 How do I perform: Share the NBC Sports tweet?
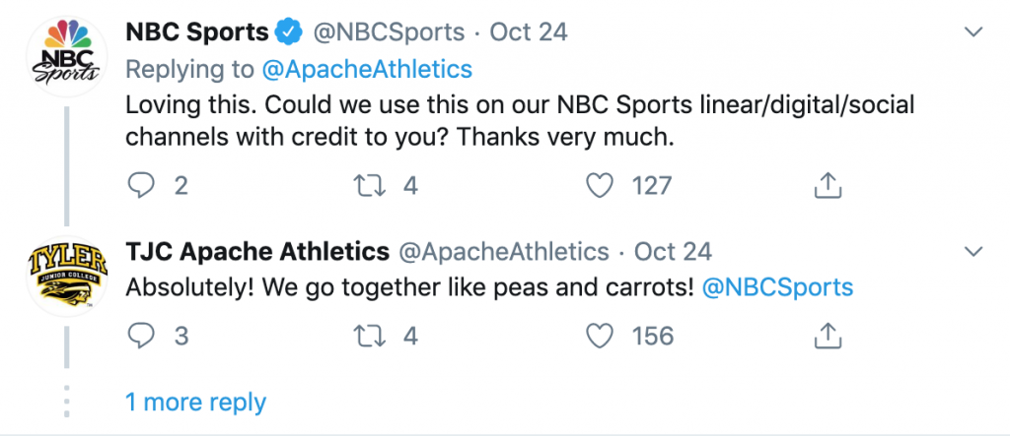829,185
